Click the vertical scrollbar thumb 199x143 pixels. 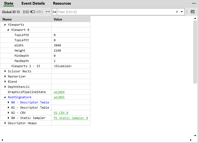(x=195, y=52)
